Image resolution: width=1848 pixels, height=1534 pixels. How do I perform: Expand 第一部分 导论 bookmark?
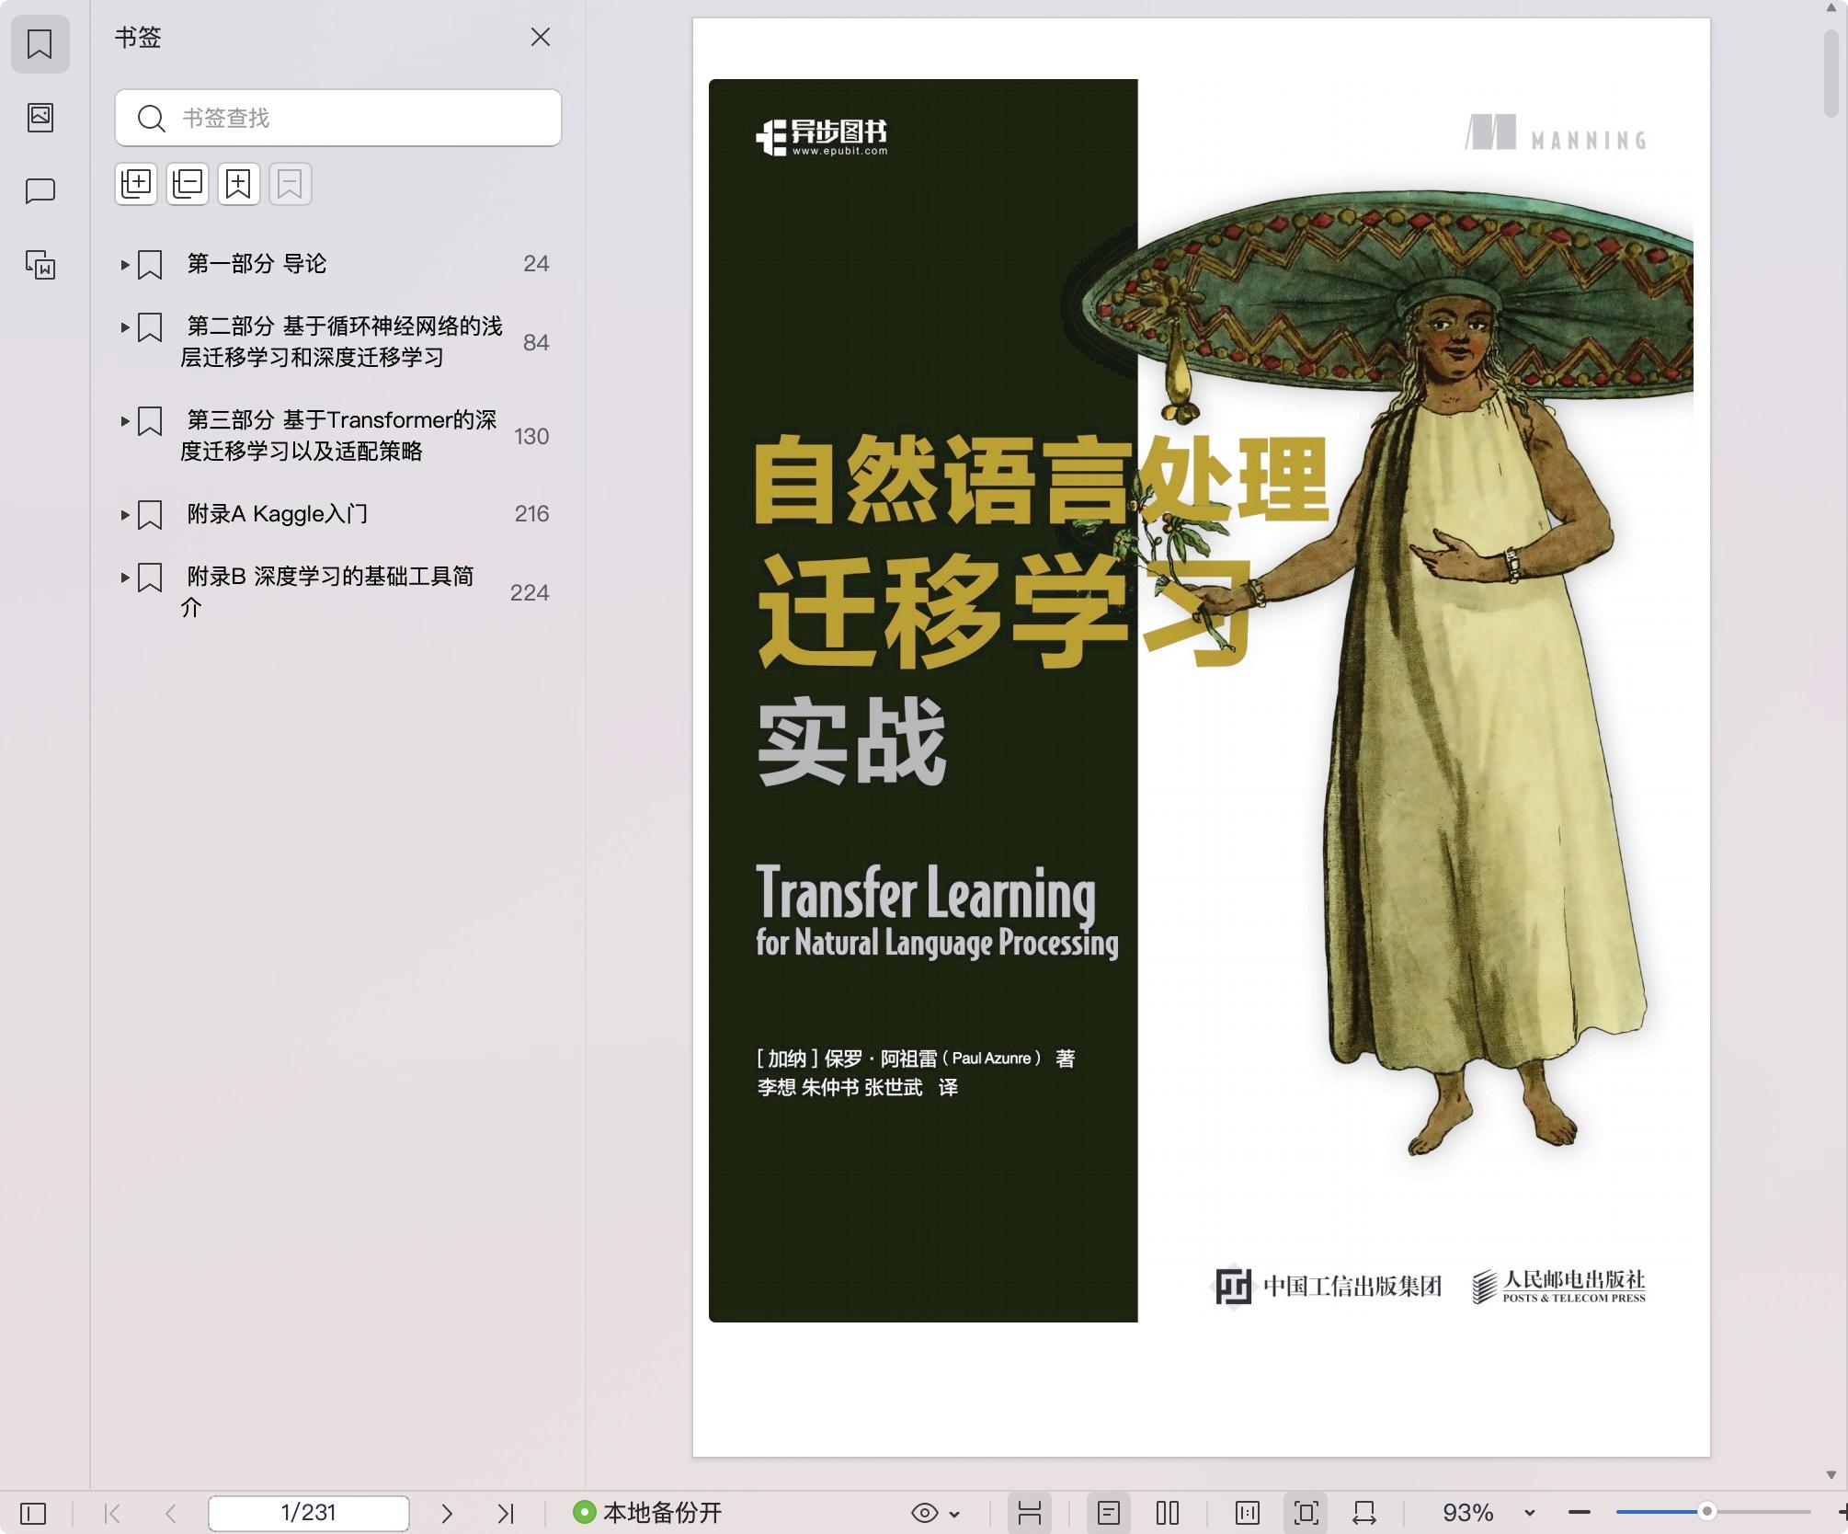click(125, 265)
